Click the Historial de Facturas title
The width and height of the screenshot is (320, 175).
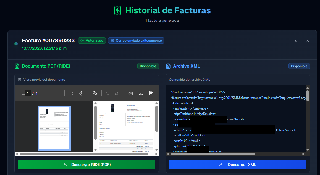pyautogui.click(x=168, y=10)
